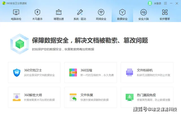
Task: Click the 360文档卫士 blue shield icon
Action: coord(17,72)
